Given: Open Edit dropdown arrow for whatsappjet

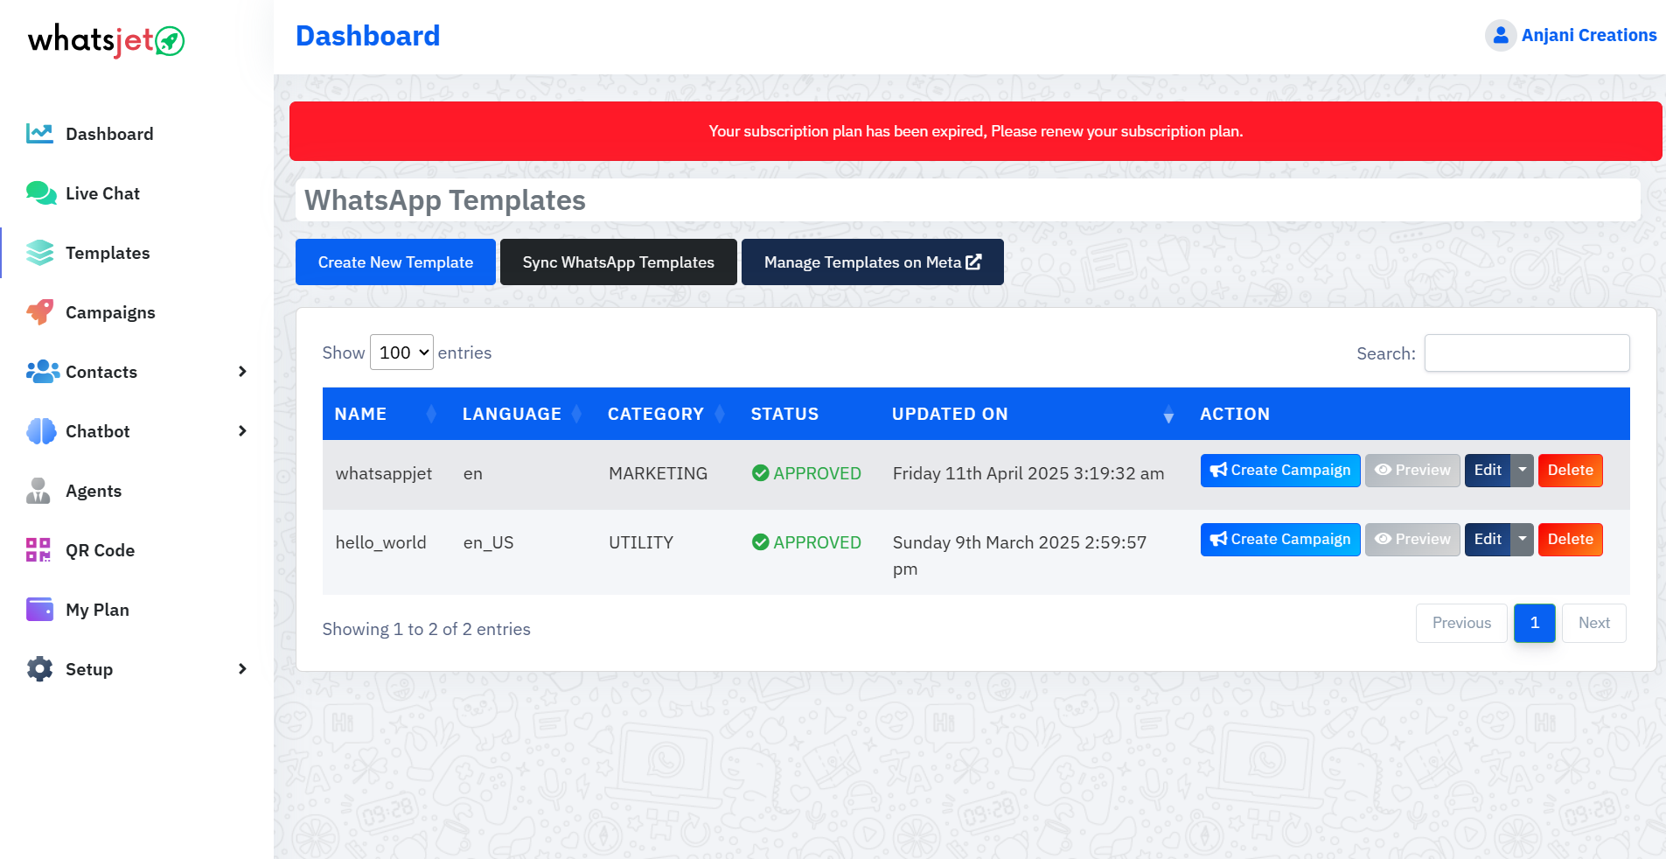Looking at the screenshot, I should [x=1523, y=471].
